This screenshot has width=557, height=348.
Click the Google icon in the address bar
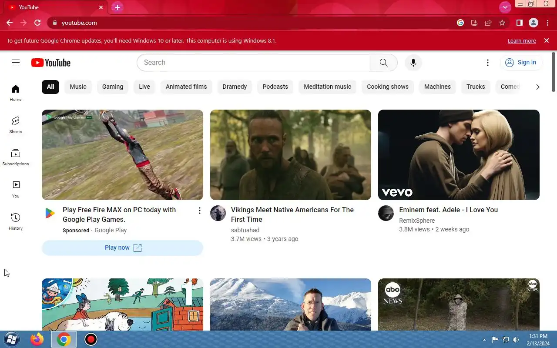460,23
